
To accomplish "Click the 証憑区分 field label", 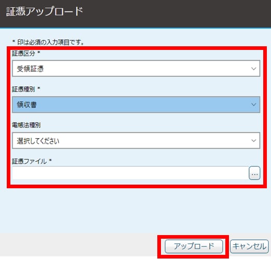I will click(26, 53).
